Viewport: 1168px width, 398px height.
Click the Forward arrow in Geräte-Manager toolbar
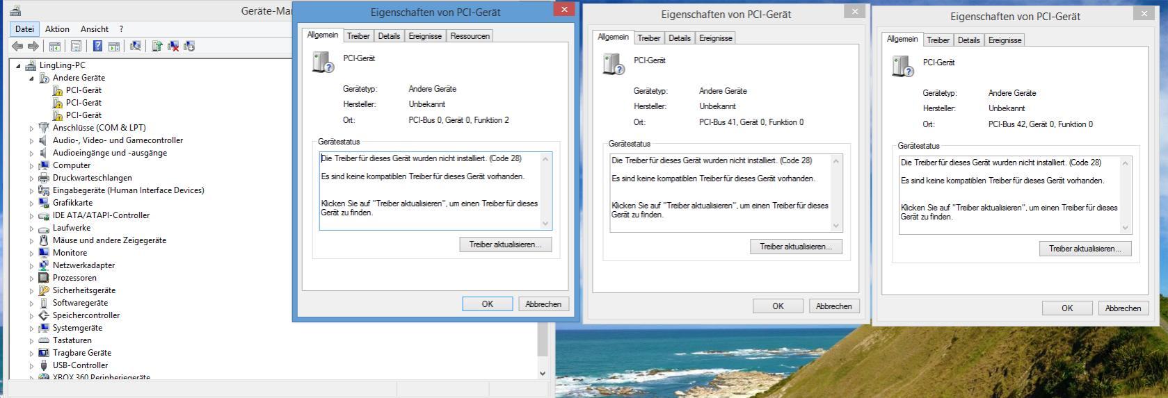coord(33,47)
